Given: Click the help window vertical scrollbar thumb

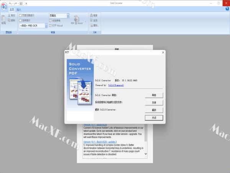Looking at the screenshot, I should tap(146, 133).
